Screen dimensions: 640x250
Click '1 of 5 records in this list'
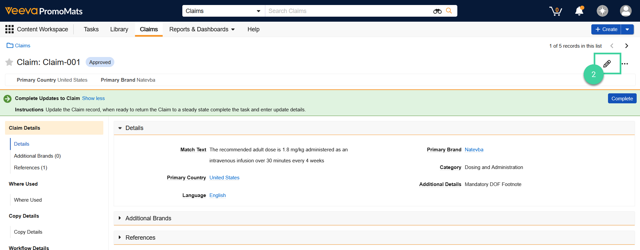(x=575, y=46)
